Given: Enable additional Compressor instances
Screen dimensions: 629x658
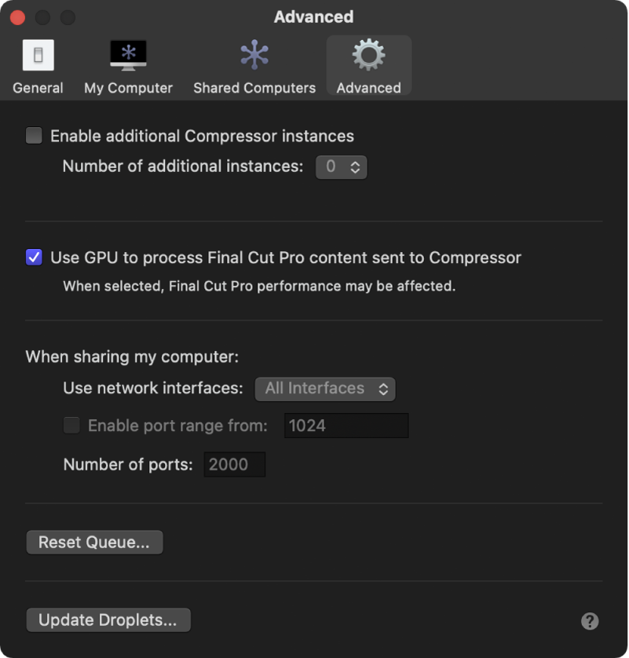Looking at the screenshot, I should tap(34, 135).
